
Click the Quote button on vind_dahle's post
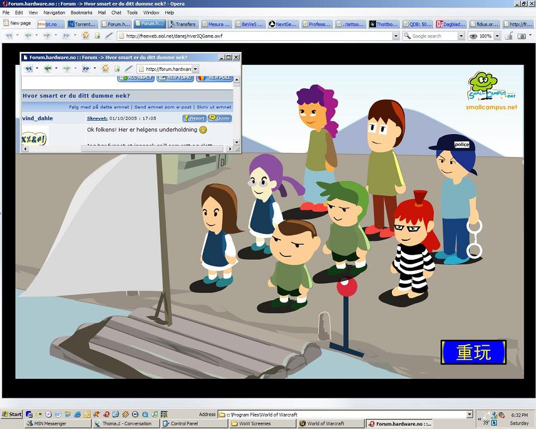pyautogui.click(x=220, y=118)
